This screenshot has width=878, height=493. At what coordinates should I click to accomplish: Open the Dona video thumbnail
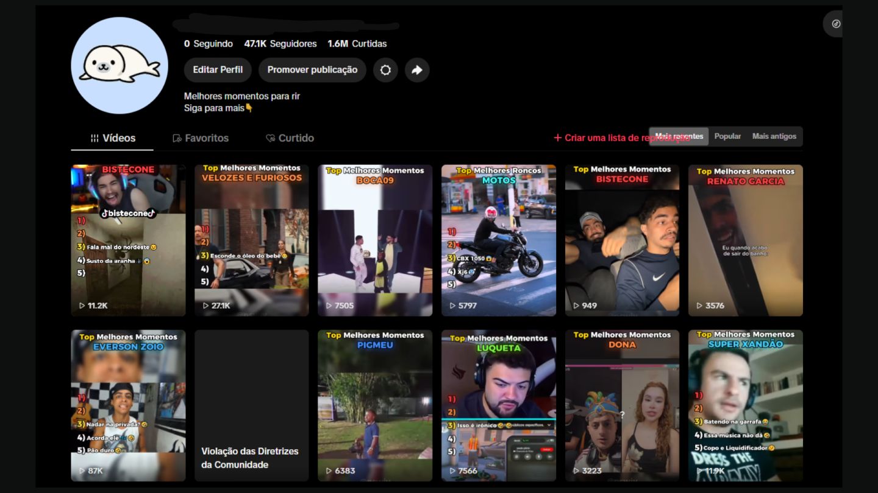coord(622,406)
